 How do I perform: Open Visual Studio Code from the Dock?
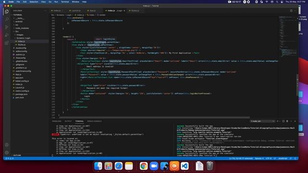[185, 166]
